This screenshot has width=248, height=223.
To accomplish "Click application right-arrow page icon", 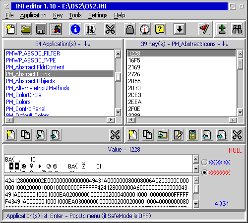I will pos(56,135).
